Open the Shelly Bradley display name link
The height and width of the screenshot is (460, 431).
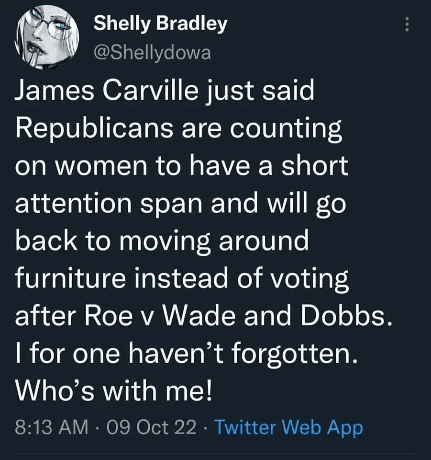coord(160,23)
